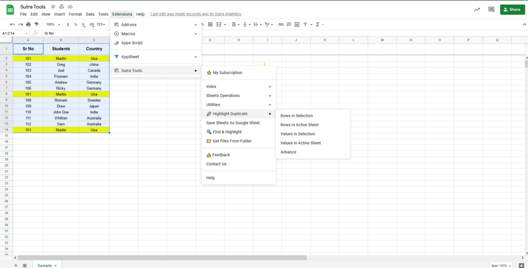Screen dimensions: 528x268
Task: Click the print icon
Action: (28, 25)
